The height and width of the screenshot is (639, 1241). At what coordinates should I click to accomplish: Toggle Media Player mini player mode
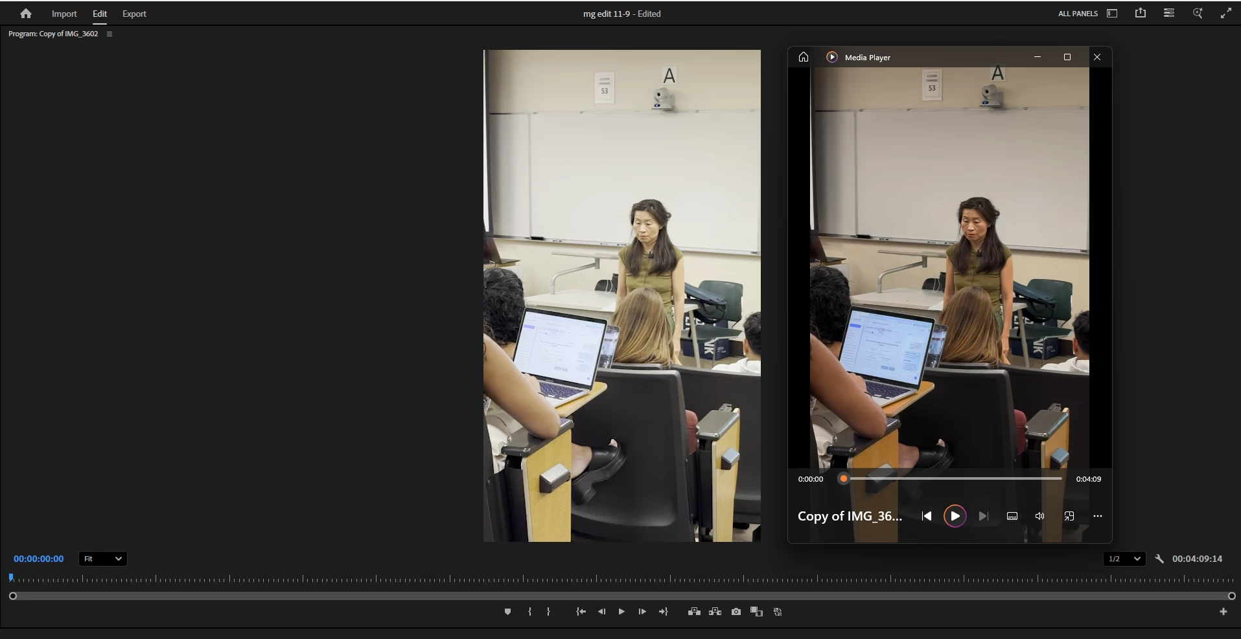pos(1069,516)
